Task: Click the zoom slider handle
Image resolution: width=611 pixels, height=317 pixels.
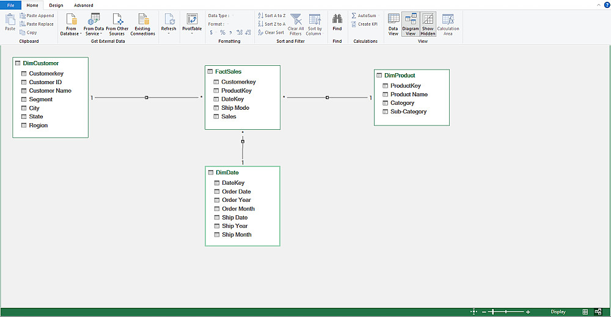Action: [493, 312]
